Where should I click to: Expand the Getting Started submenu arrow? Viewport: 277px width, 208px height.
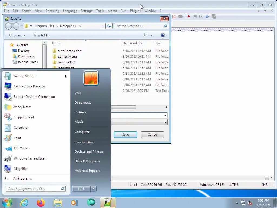pos(66,76)
